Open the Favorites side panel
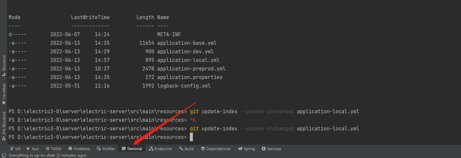Image resolution: width=461 pixels, height=158 pixels. 4,93
